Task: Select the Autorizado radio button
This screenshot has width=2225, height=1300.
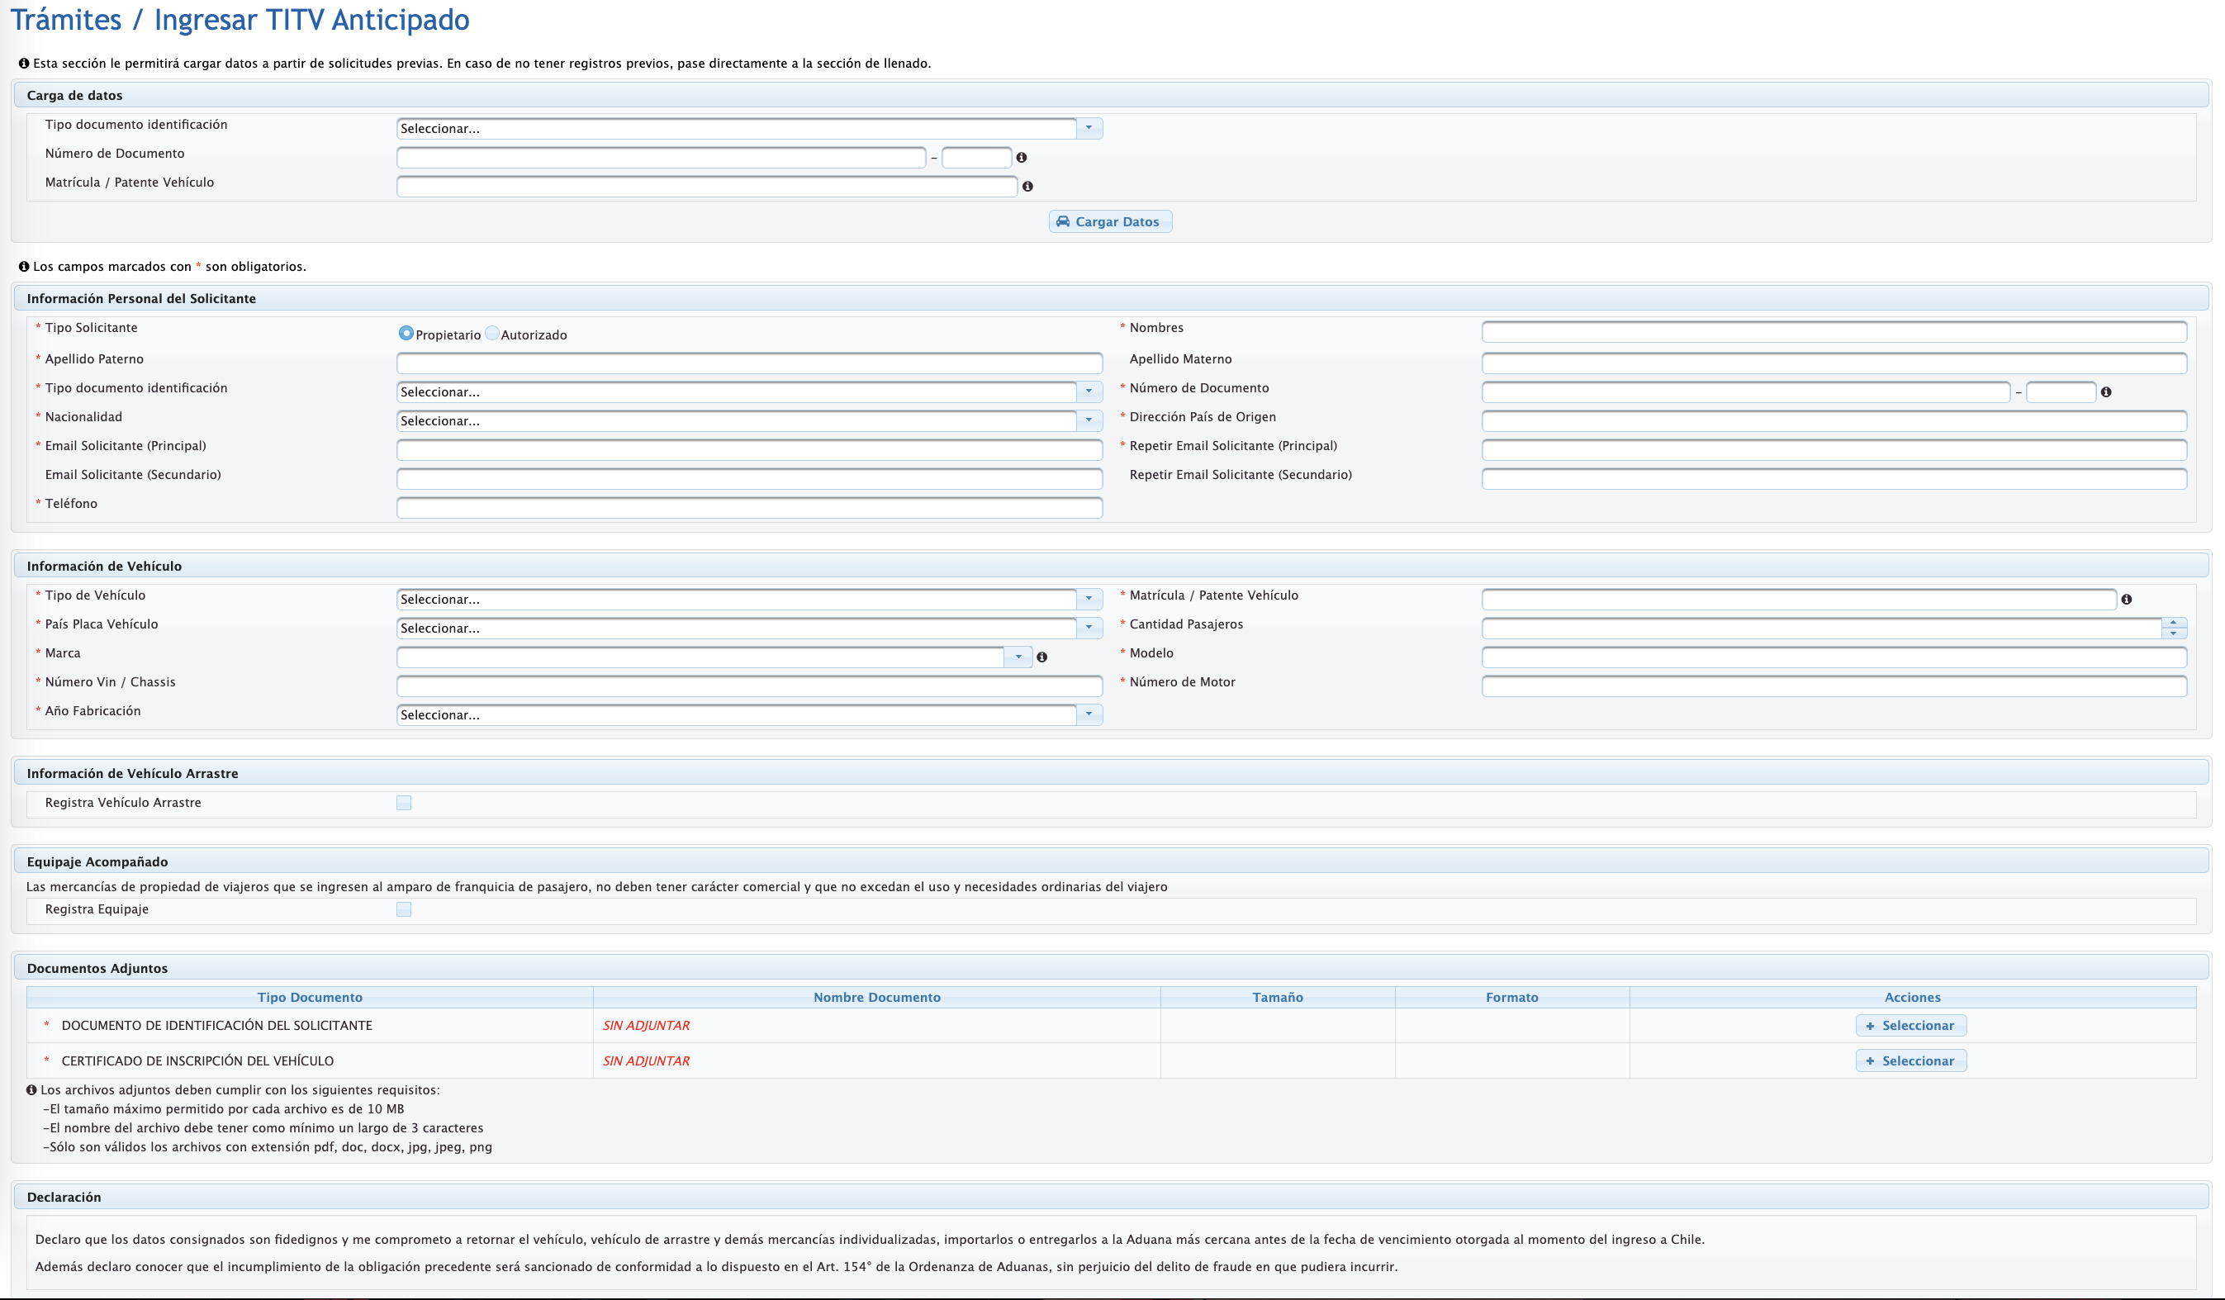Action: (491, 334)
